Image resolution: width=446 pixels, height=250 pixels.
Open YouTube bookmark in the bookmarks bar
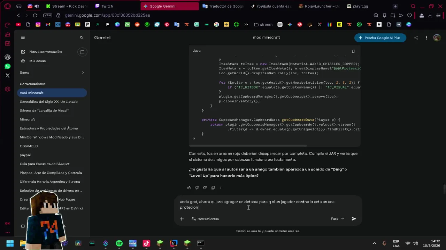[x=18, y=24]
